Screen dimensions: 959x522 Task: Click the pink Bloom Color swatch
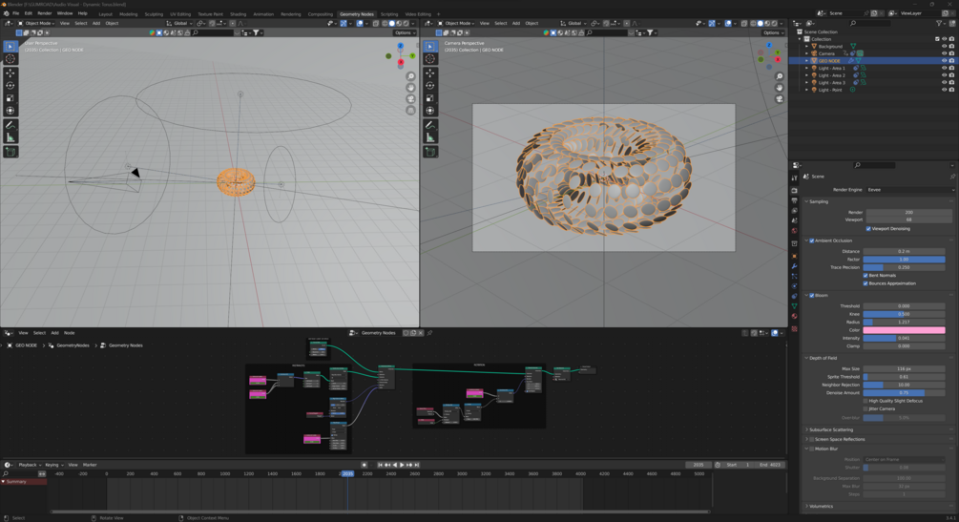pos(905,330)
